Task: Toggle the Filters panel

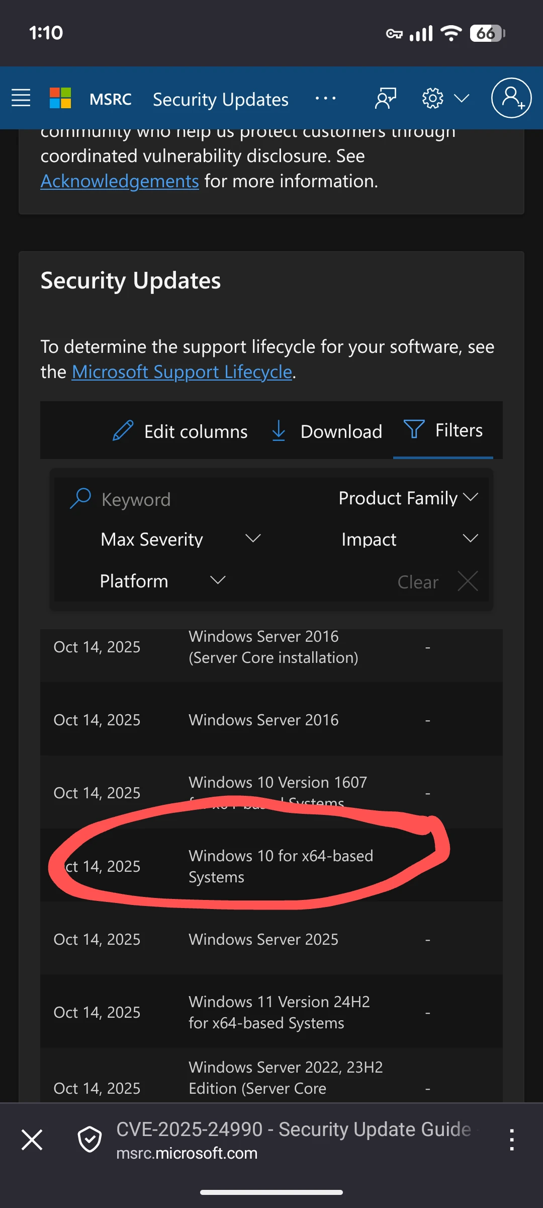Action: [x=443, y=431]
